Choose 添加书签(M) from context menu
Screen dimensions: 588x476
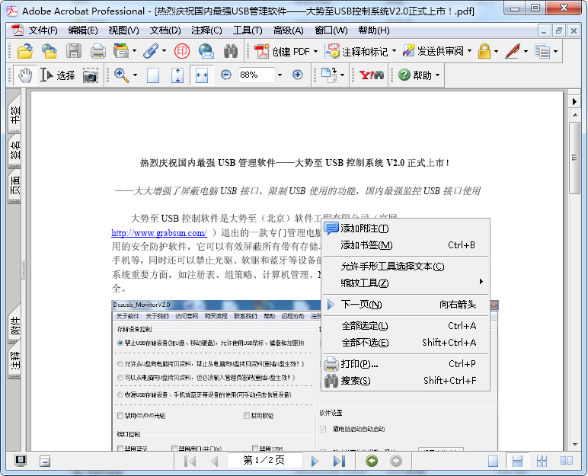[366, 245]
